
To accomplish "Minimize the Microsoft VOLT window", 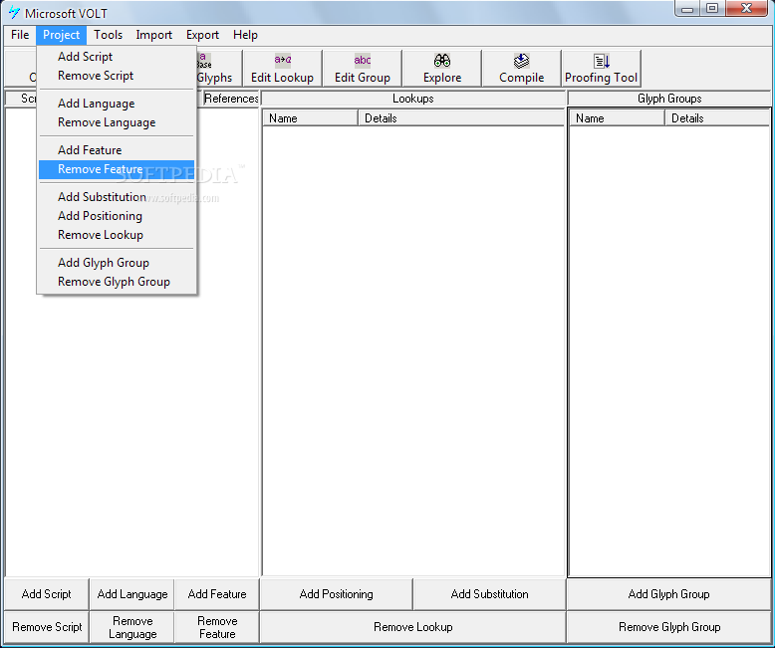I will [687, 8].
